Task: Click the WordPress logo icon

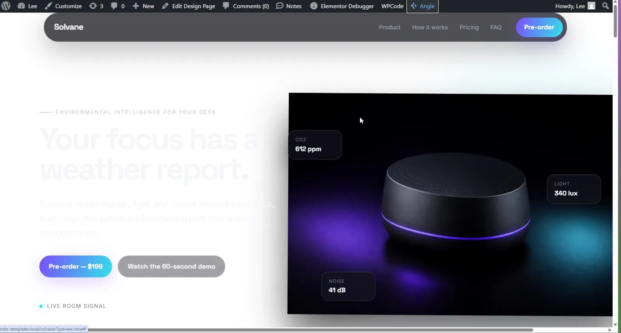Action: click(x=6, y=6)
